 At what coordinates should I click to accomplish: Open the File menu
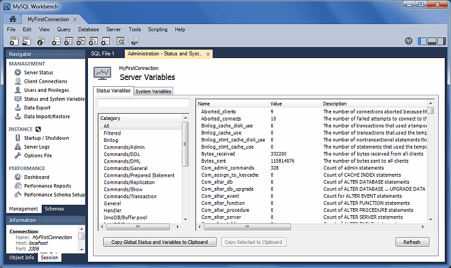pyautogui.click(x=11, y=29)
